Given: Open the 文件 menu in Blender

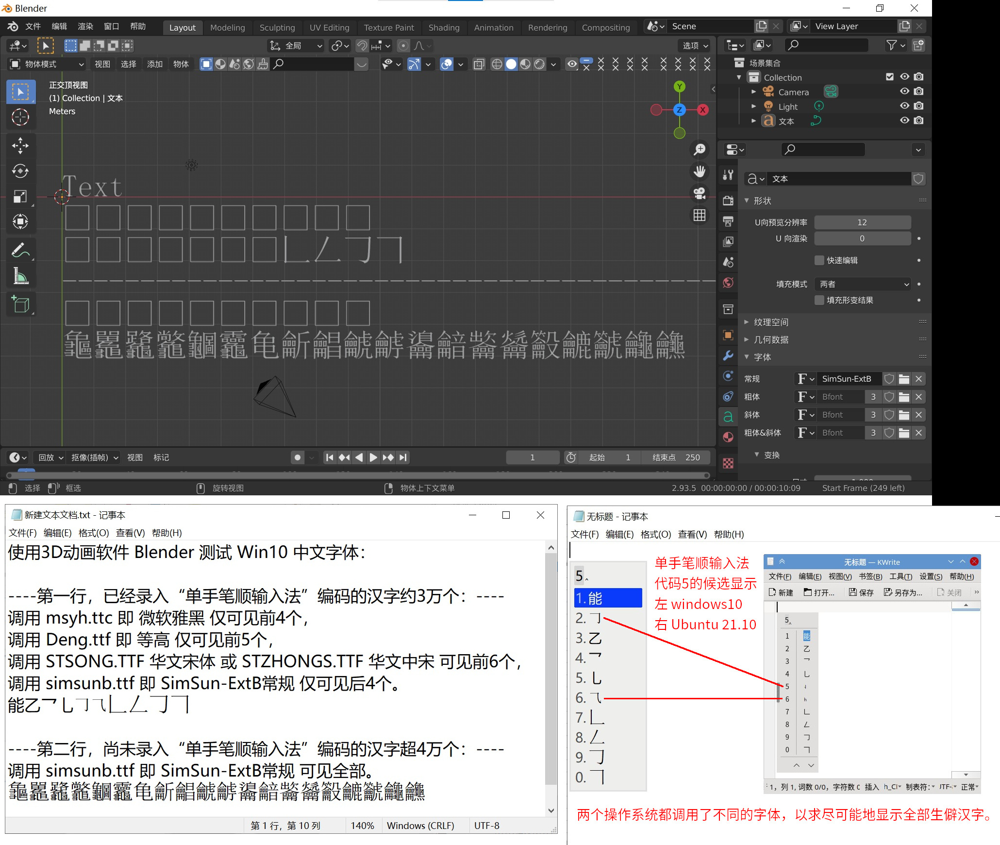Looking at the screenshot, I should 33,26.
